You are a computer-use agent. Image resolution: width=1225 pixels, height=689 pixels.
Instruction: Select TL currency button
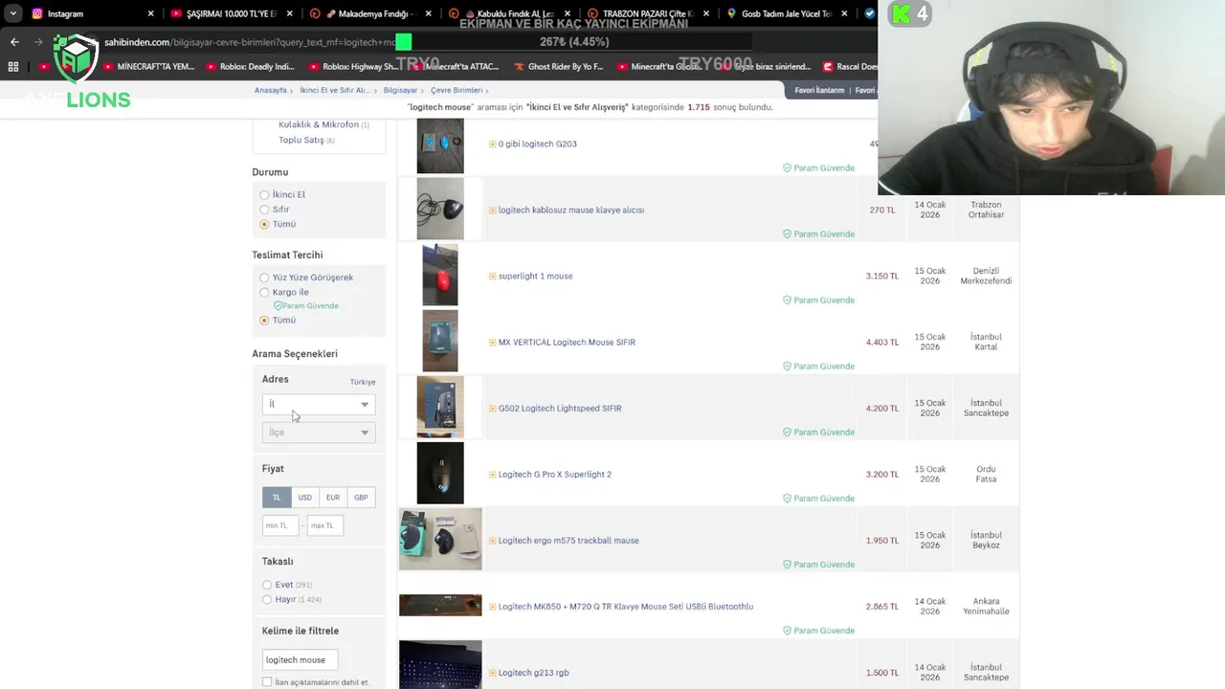tap(277, 498)
